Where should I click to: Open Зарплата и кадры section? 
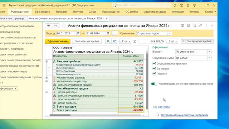[x=155, y=12]
